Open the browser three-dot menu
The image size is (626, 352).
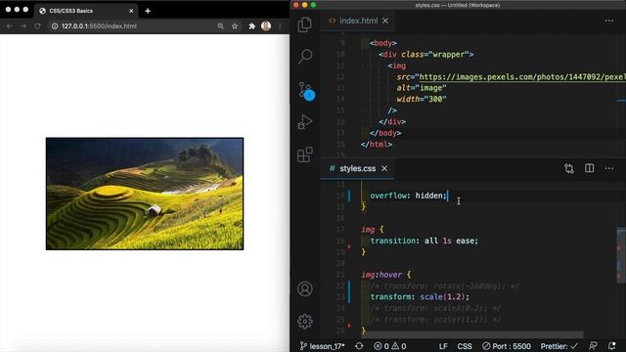pos(280,26)
